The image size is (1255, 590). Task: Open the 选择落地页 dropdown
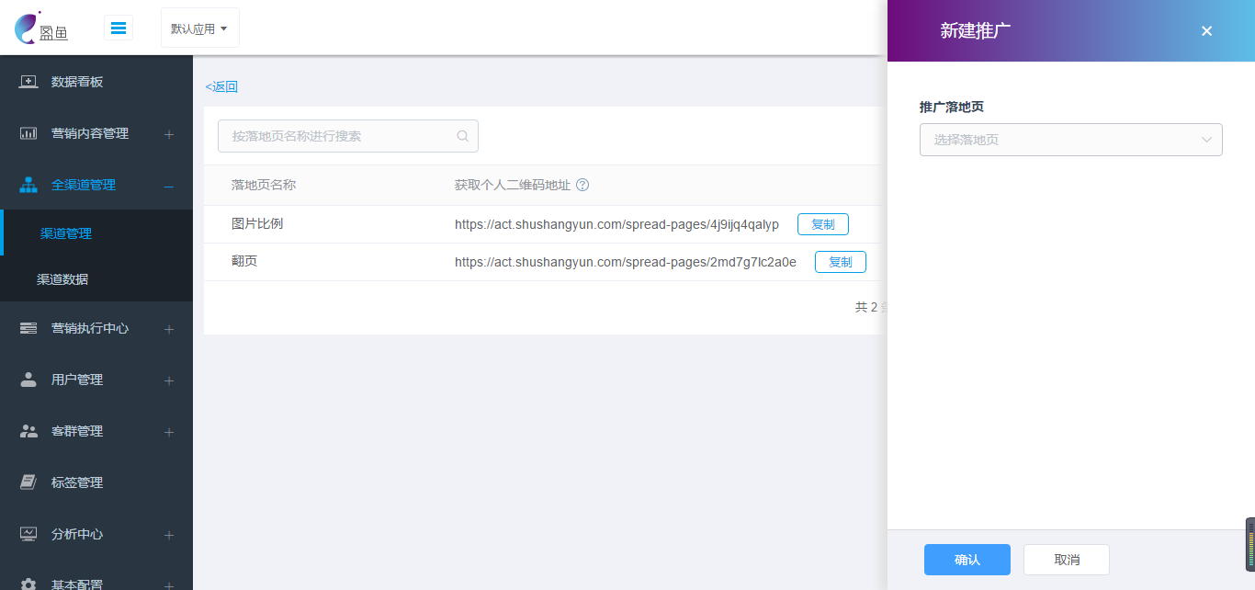tap(1071, 140)
